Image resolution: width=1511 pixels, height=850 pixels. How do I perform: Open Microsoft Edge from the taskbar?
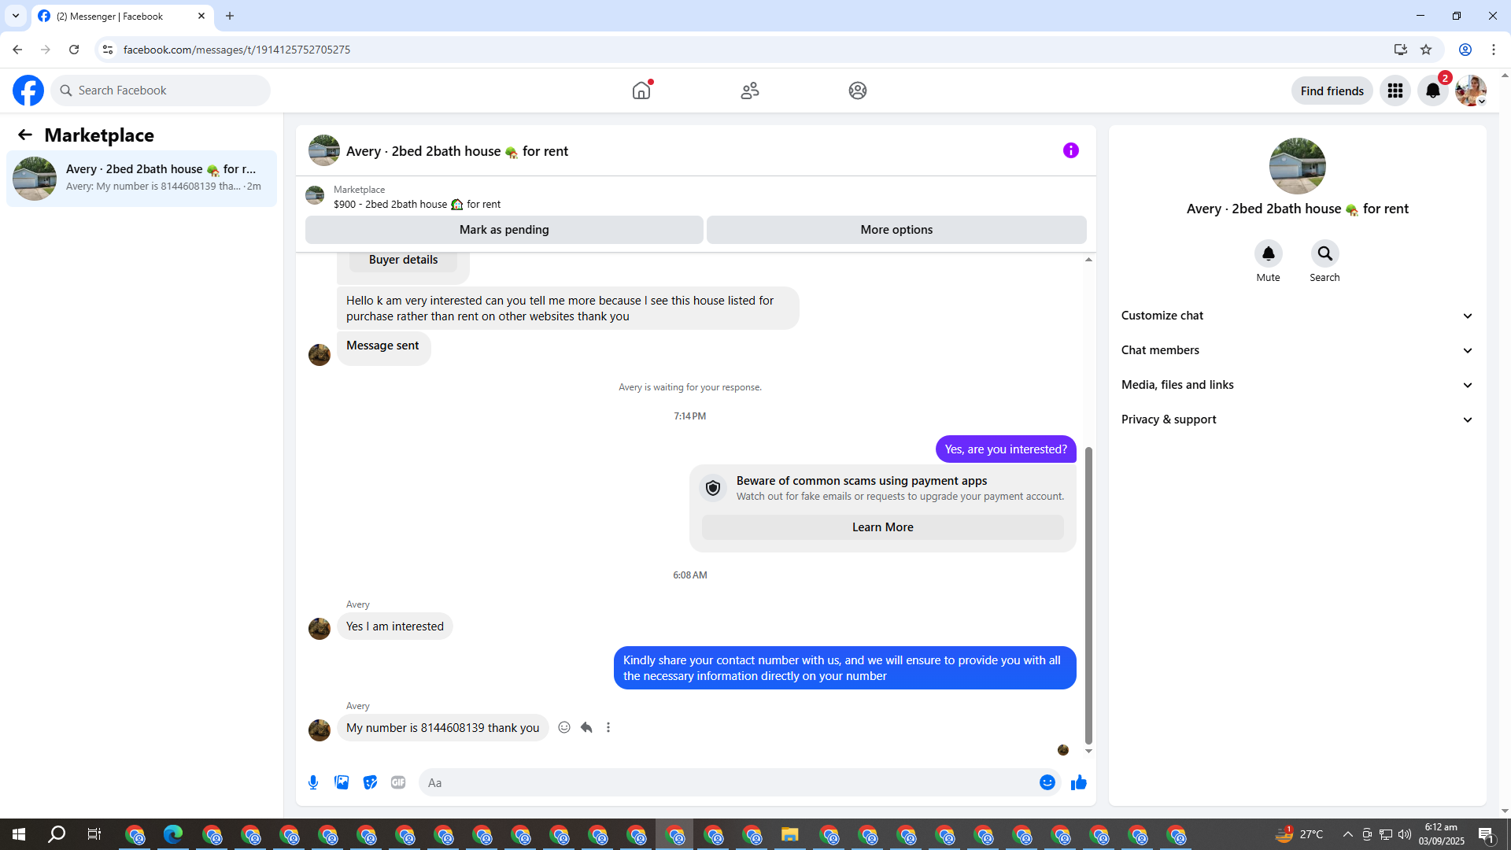click(173, 834)
